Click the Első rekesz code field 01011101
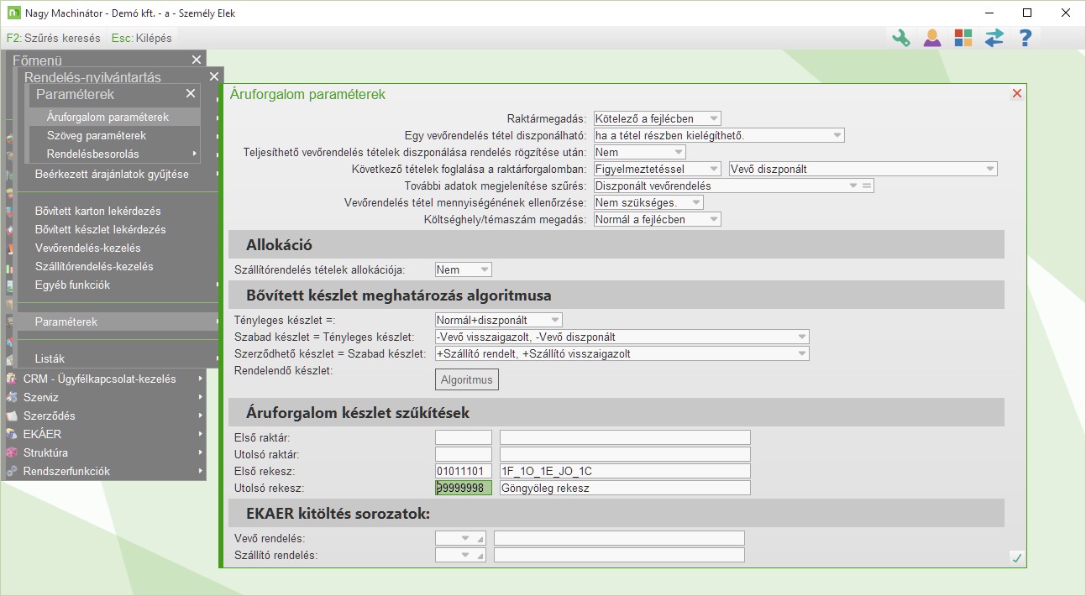The height and width of the screenshot is (596, 1086). [x=464, y=471]
